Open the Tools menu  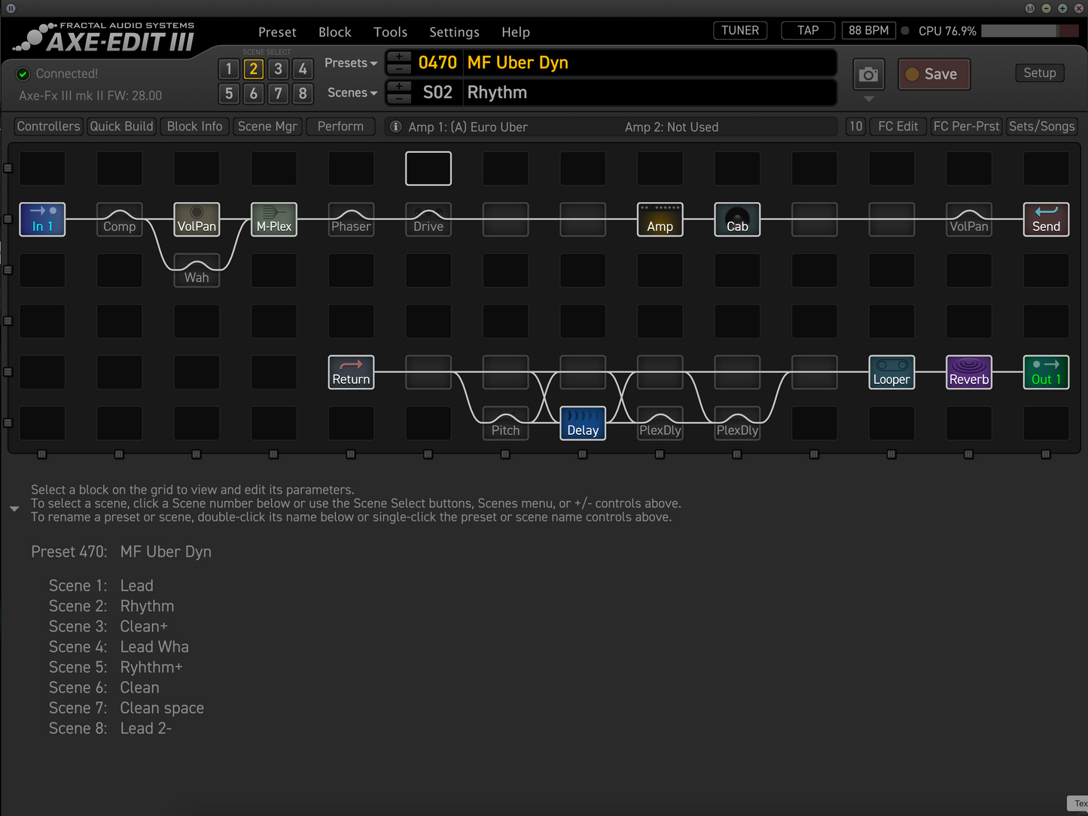390,32
